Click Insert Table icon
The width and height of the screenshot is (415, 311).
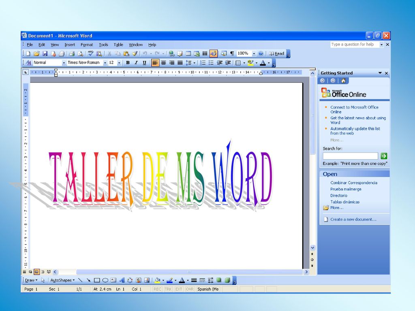pos(188,54)
